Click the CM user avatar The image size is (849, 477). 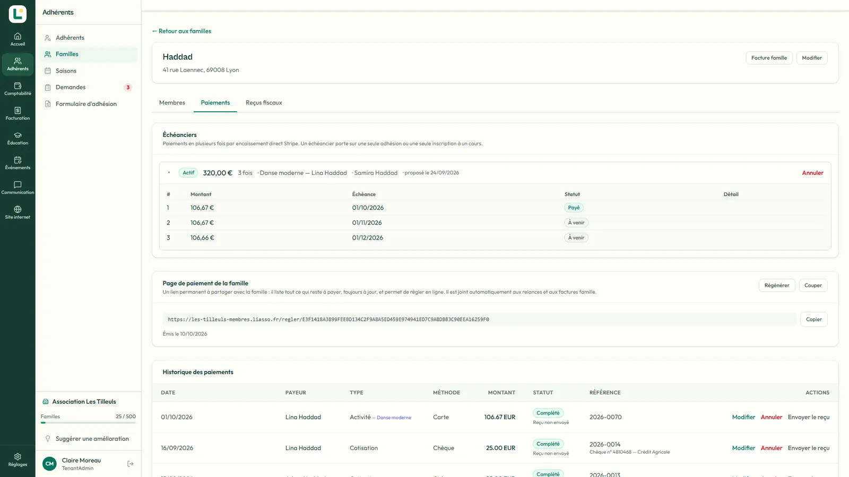pos(49,464)
